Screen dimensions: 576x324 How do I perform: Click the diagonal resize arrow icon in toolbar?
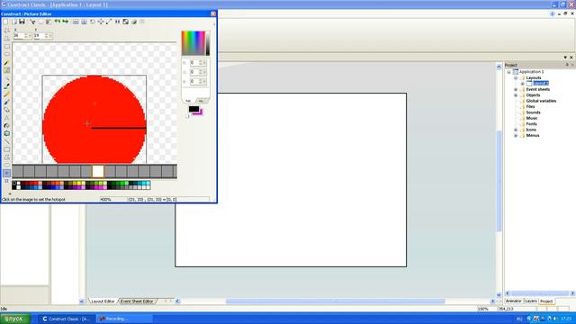coord(109,22)
